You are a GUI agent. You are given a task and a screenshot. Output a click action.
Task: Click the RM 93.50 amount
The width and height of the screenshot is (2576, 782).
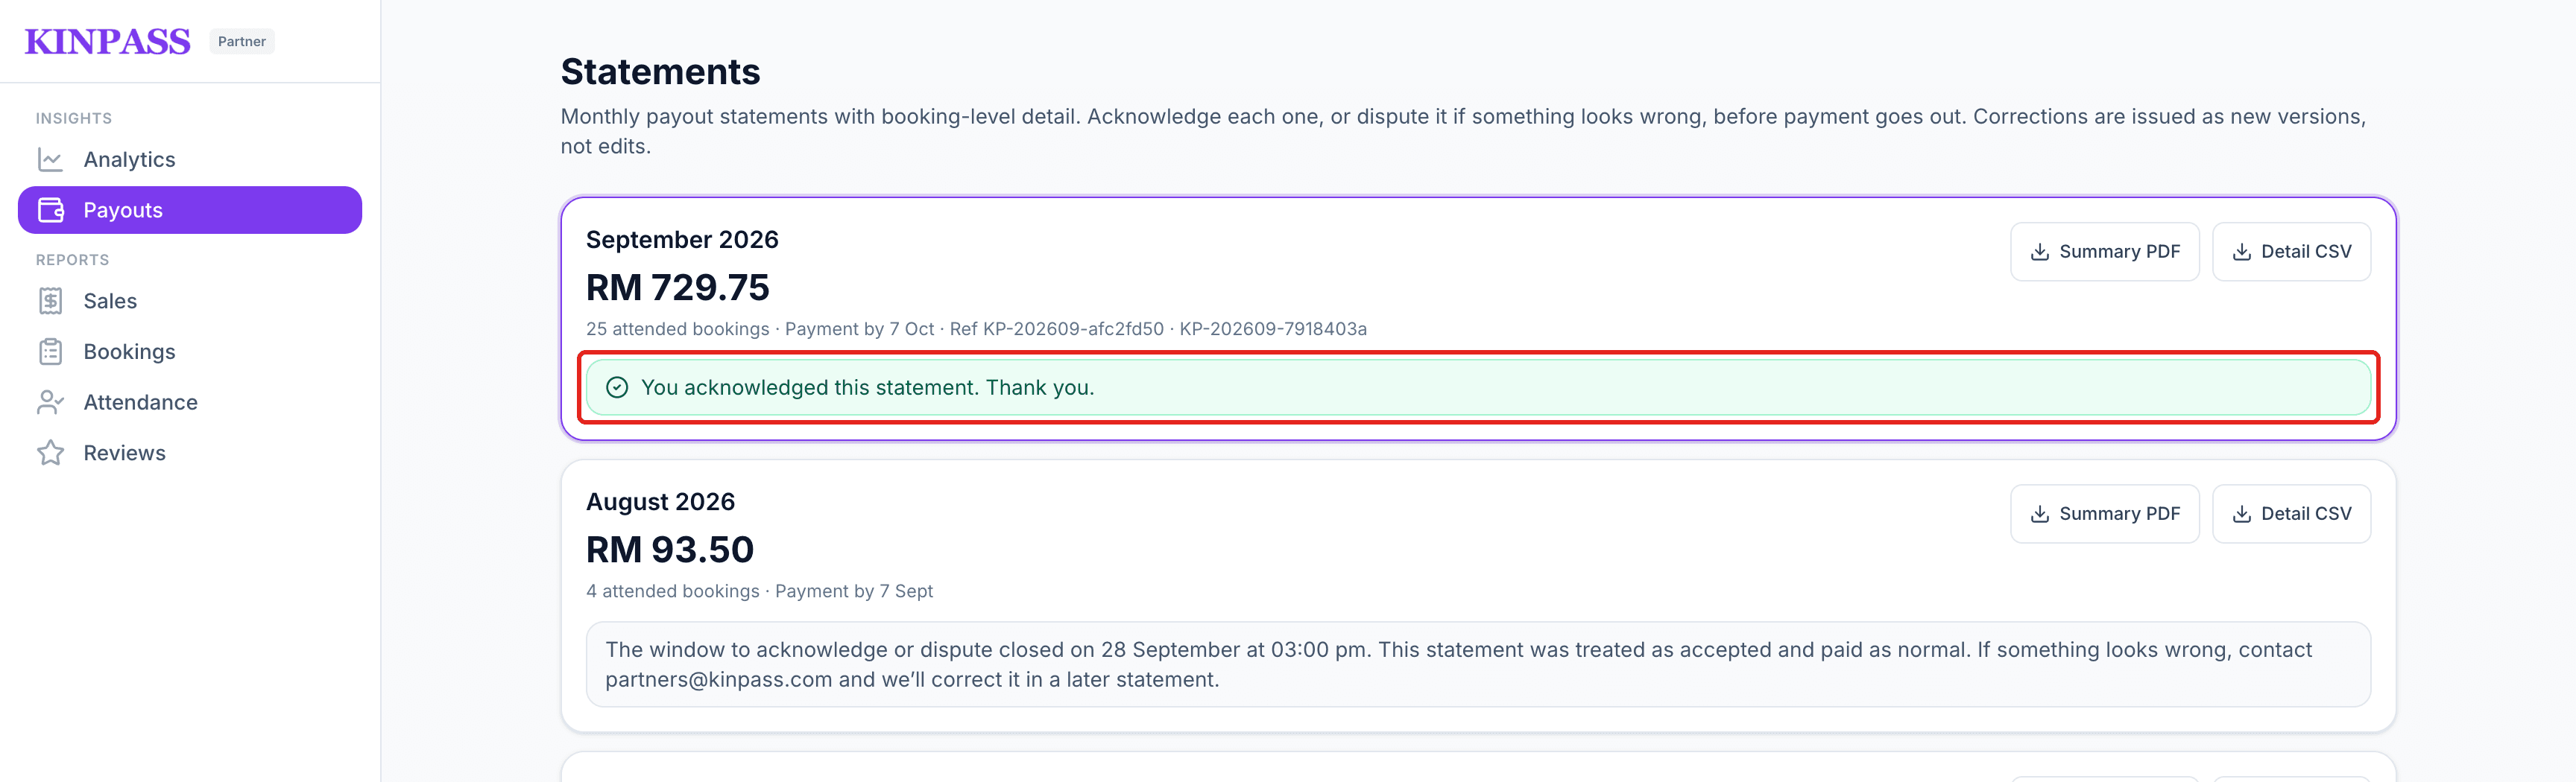pos(669,550)
